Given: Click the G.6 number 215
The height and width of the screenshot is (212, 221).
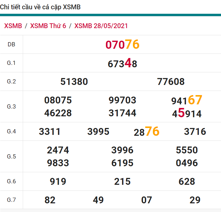Looking at the screenshot, I should (122, 182).
